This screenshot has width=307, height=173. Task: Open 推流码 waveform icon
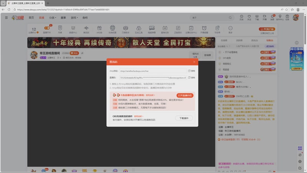(x=86, y=30)
